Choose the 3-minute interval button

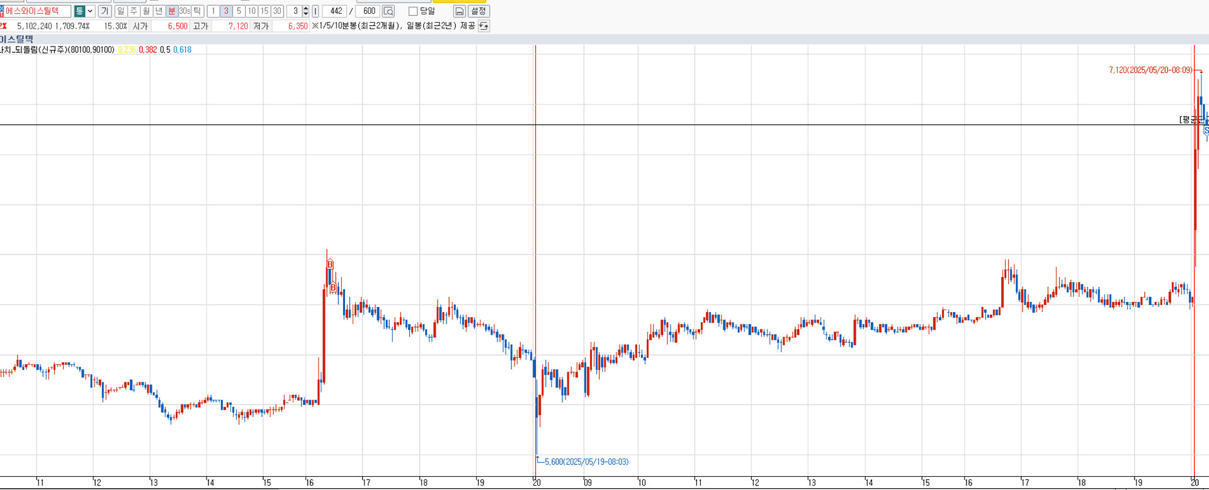pos(226,11)
